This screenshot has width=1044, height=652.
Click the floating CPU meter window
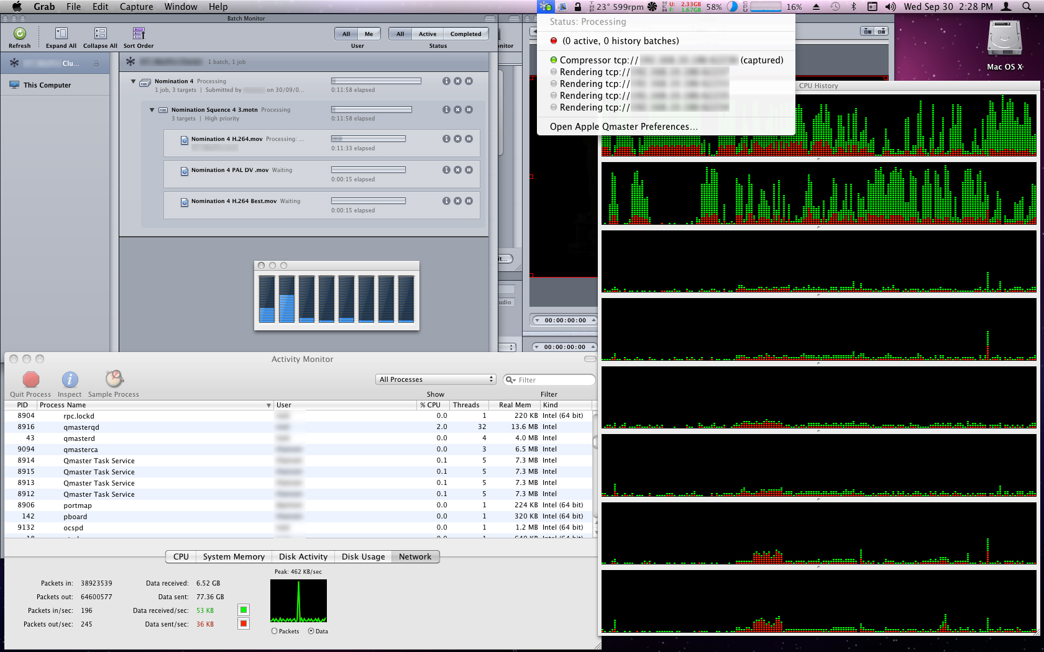tap(337, 296)
